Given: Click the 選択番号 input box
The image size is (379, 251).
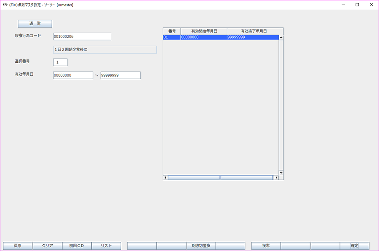Looking at the screenshot, I should (60, 62).
